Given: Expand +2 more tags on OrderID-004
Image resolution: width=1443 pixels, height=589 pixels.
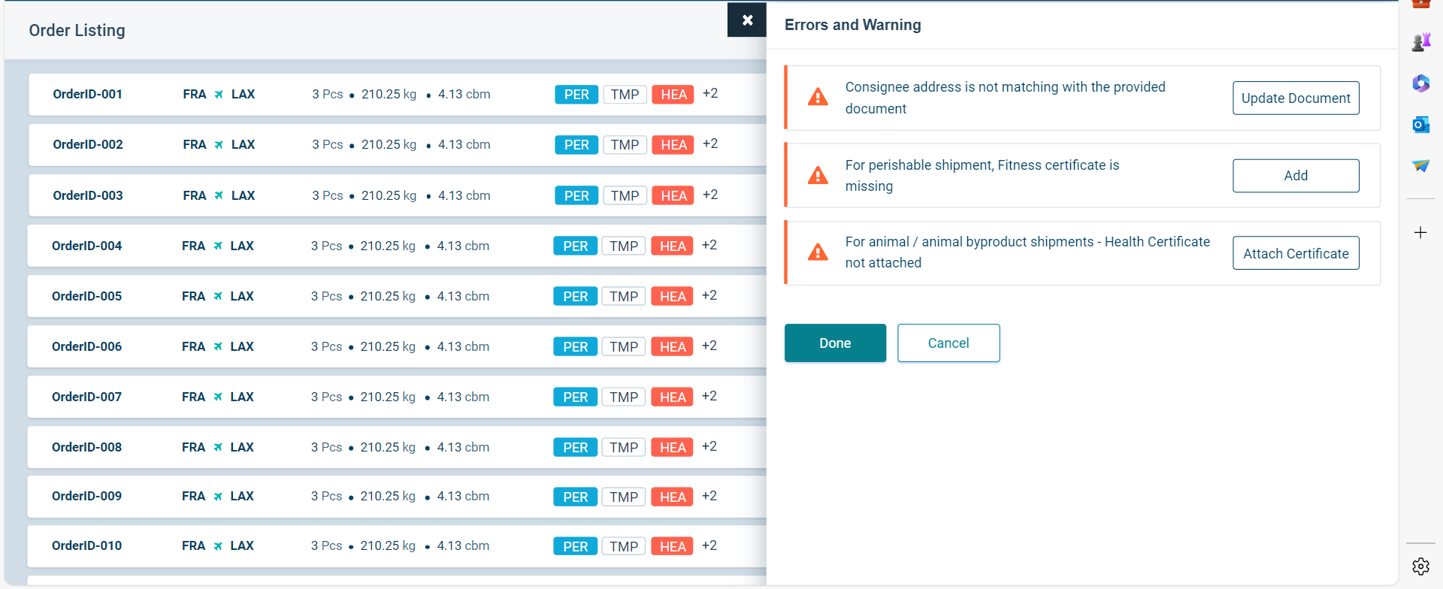Looking at the screenshot, I should pyautogui.click(x=709, y=246).
